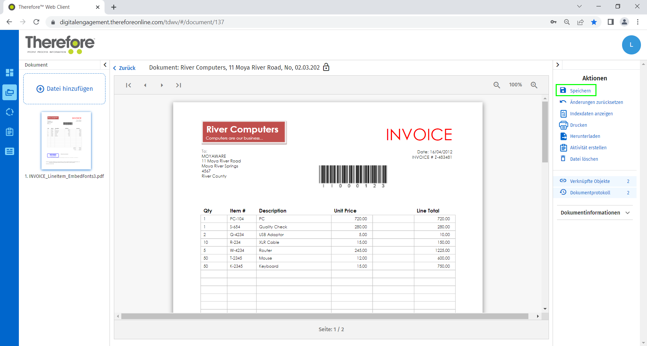Click the link icon for Verknüpfte Objekte
The height and width of the screenshot is (346, 647).
click(563, 181)
